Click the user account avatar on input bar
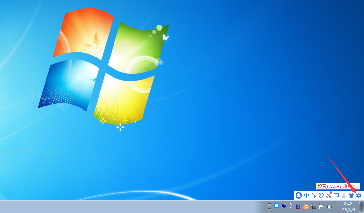This screenshot has height=213, width=364. [344, 195]
